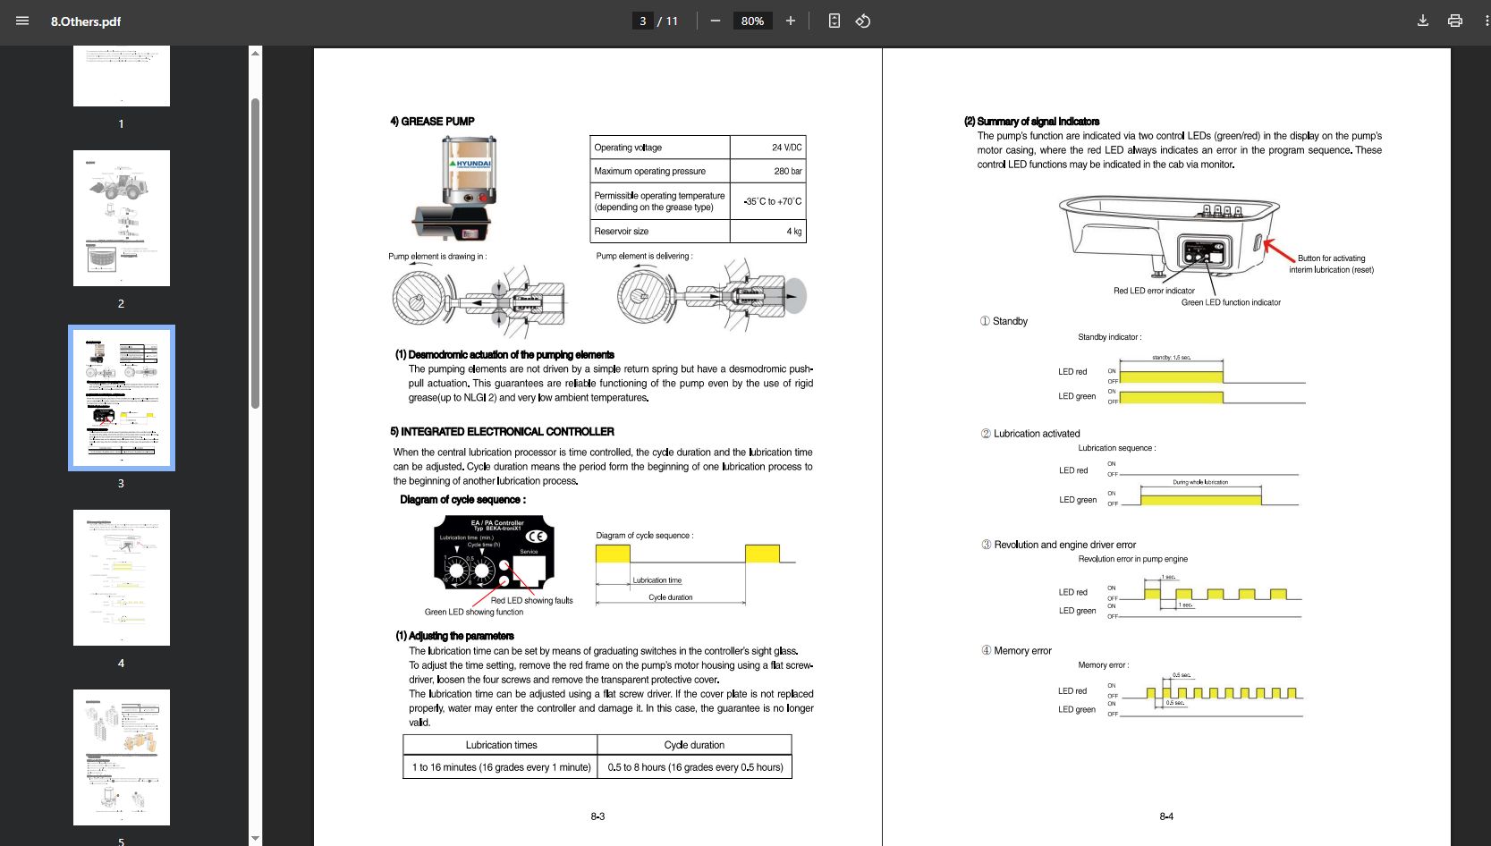Zoom in using the plus icon
The height and width of the screenshot is (846, 1491).
click(x=790, y=21)
